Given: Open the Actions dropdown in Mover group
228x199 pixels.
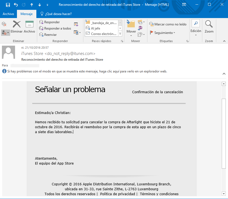Looking at the screenshot, I should click(x=141, y=35).
